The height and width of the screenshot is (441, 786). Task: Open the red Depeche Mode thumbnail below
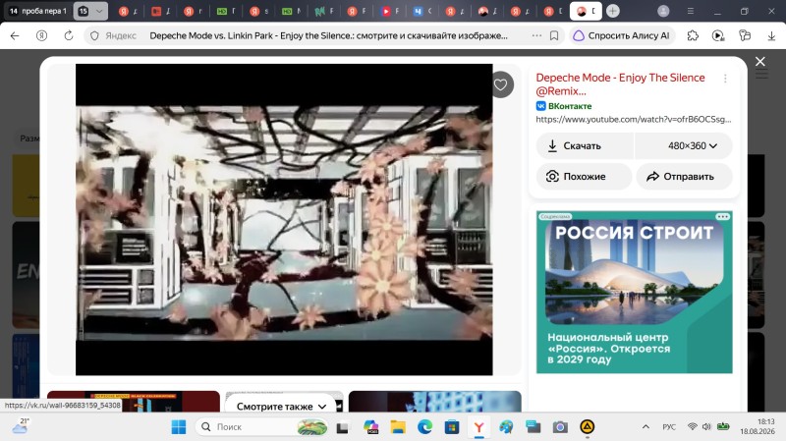134,402
